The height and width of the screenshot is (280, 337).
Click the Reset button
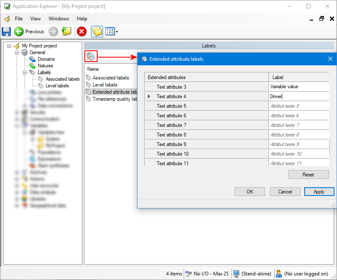coord(308,175)
